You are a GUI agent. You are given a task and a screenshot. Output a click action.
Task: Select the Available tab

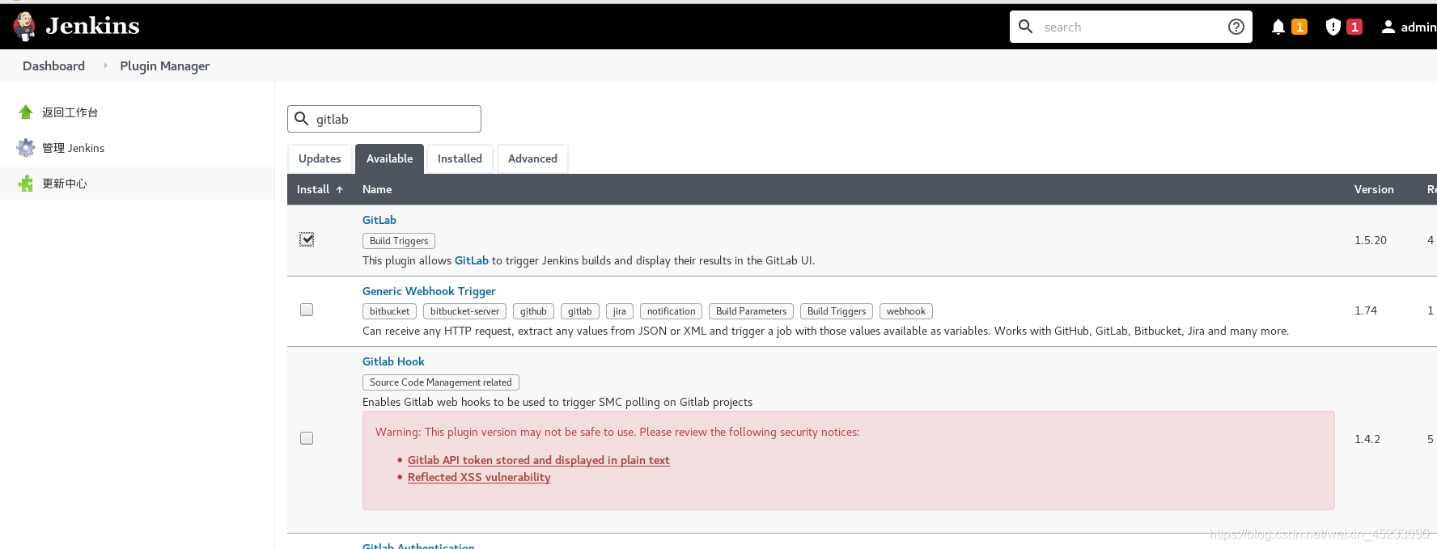[x=389, y=158]
